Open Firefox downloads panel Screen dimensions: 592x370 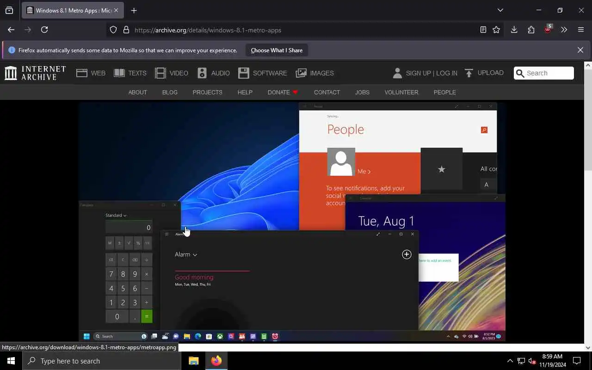coord(514,30)
